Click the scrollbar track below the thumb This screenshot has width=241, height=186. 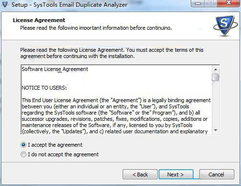pos(216,104)
